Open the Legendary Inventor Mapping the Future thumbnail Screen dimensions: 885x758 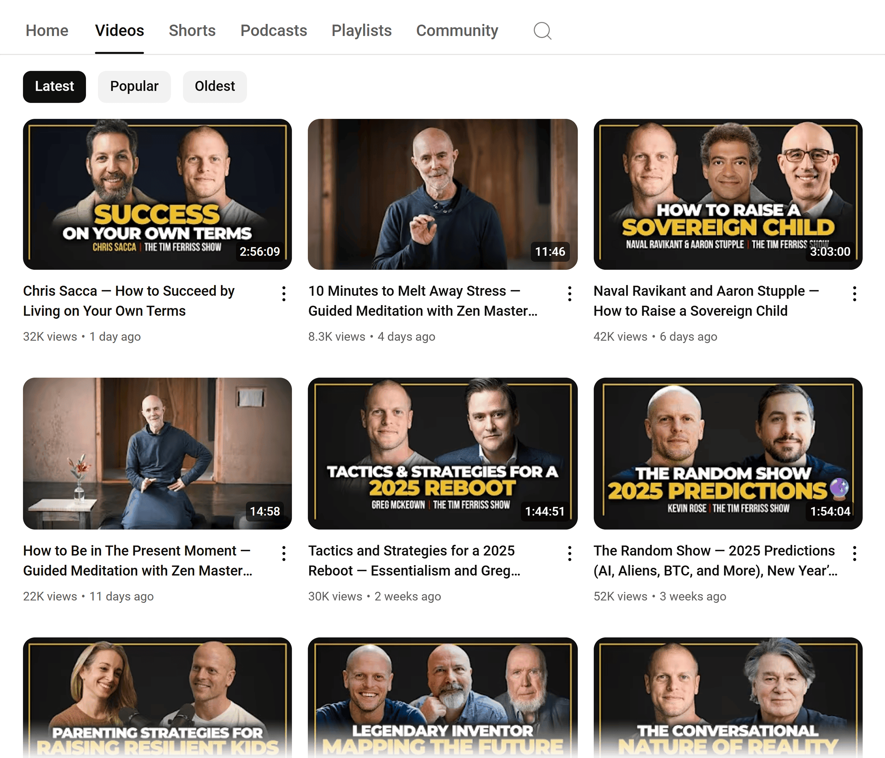[442, 698]
